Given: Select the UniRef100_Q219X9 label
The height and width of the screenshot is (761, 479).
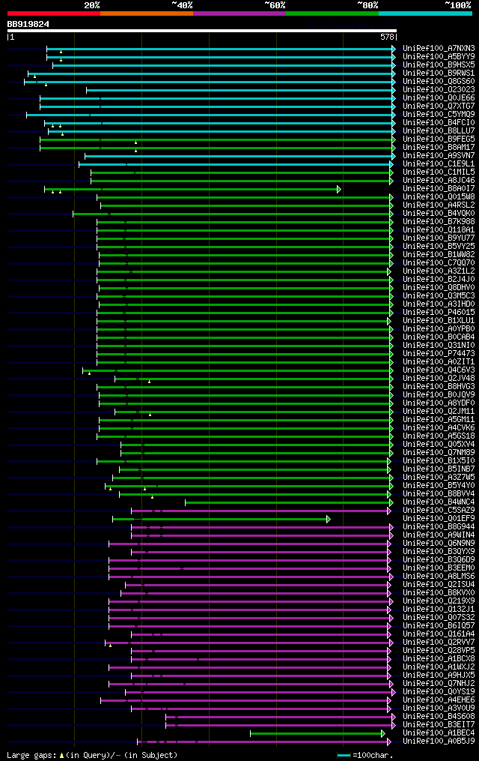Looking at the screenshot, I should tap(439, 601).
